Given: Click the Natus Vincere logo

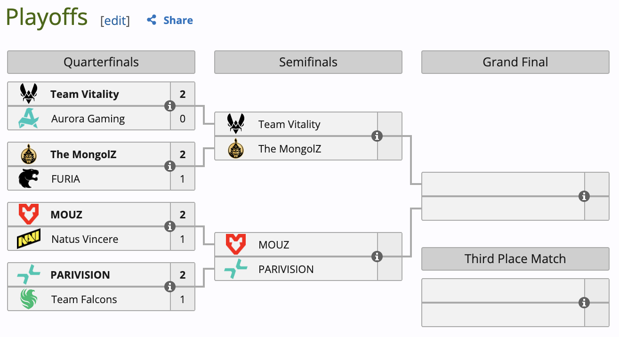Looking at the screenshot, I should click(29, 239).
